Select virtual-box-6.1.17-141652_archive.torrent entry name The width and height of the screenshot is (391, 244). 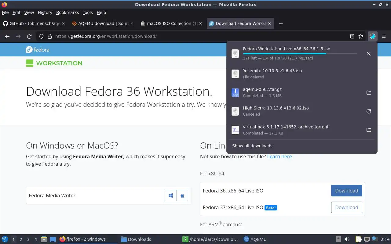tap(286, 127)
